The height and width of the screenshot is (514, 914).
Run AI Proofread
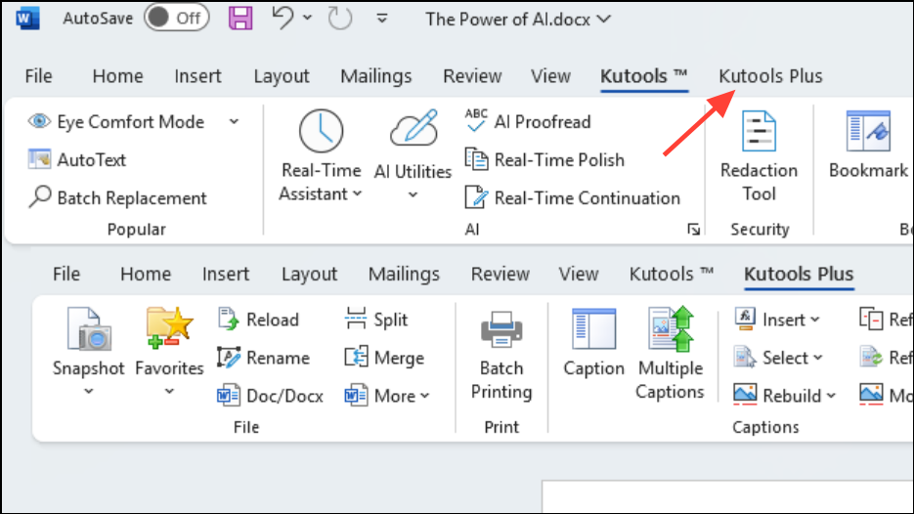528,122
